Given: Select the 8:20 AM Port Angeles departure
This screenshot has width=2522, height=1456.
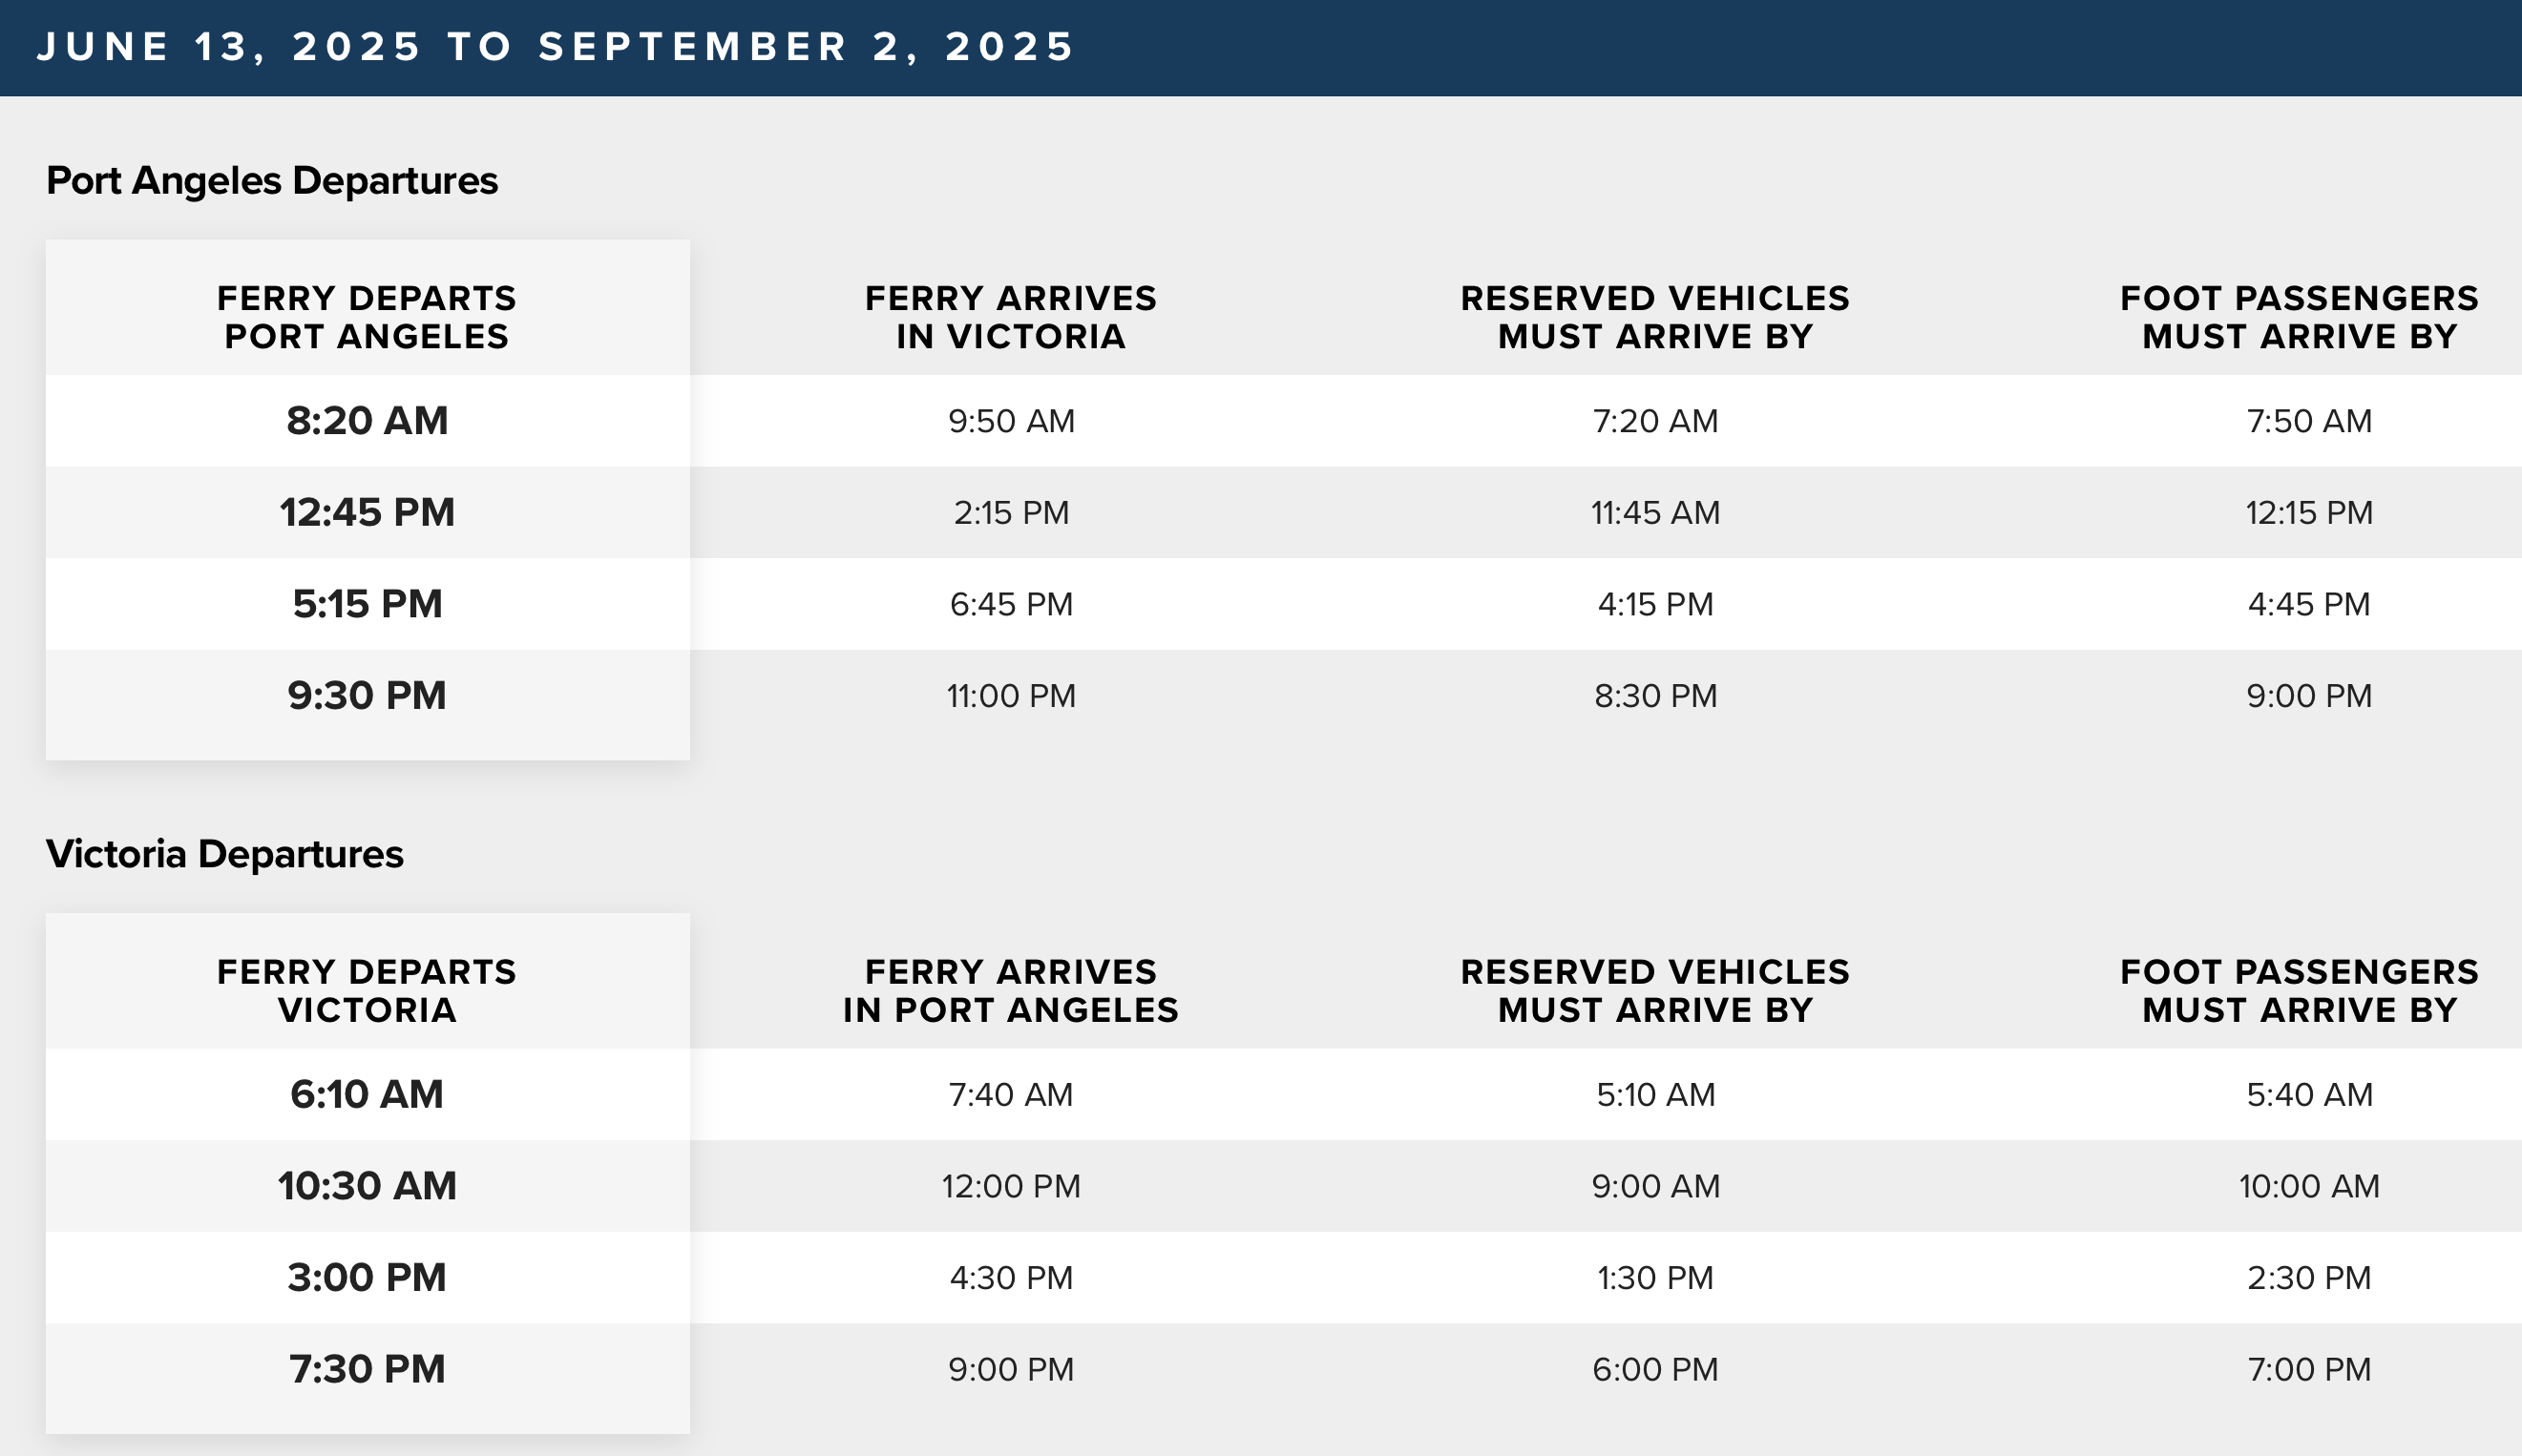Looking at the screenshot, I should 368,421.
